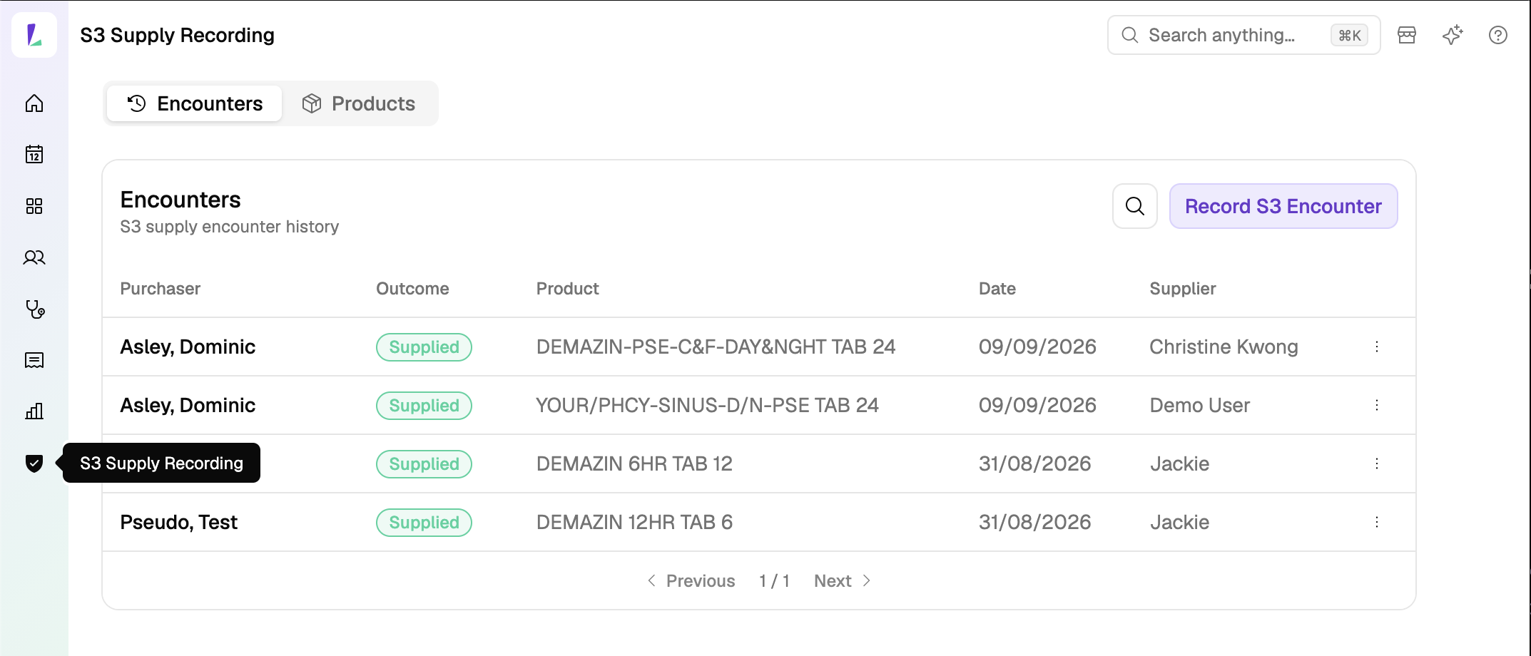The image size is (1531, 656).
Task: Click the app logo in the sidebar
Action: [x=34, y=34]
